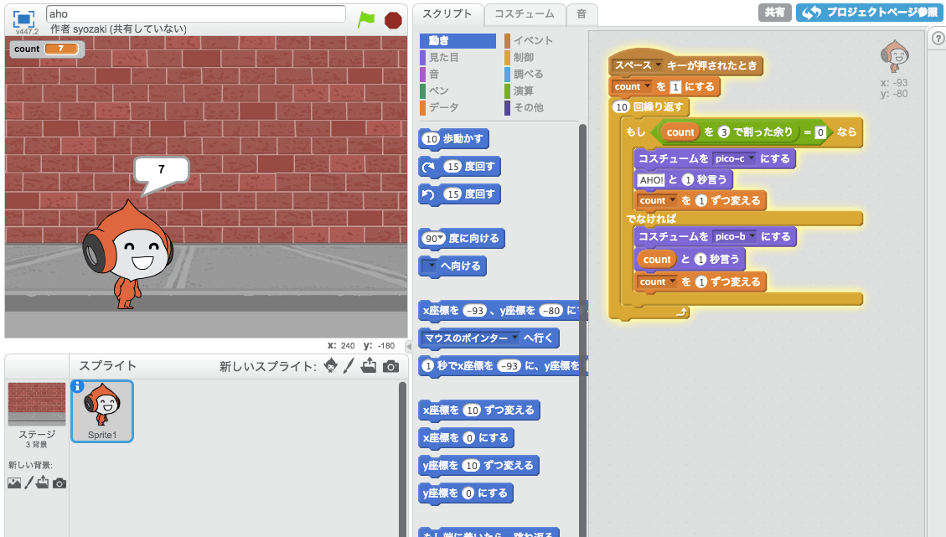Select the 動き block category
This screenshot has height=537, width=946.
click(x=457, y=40)
